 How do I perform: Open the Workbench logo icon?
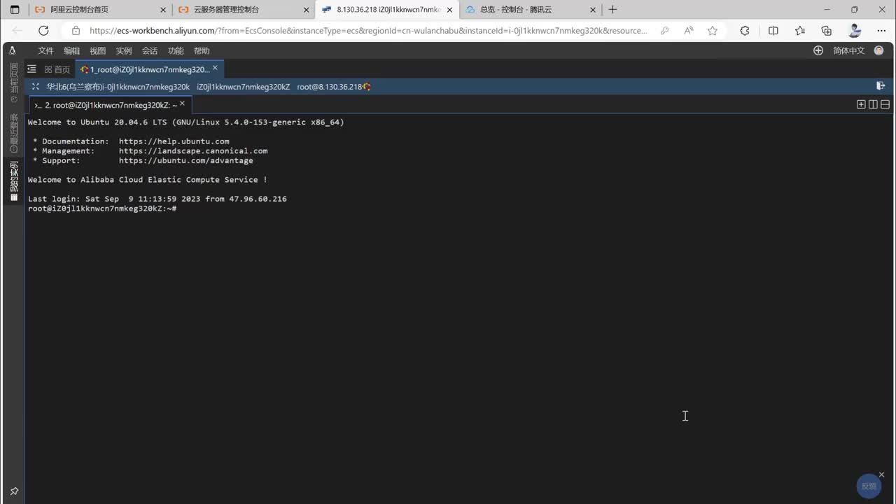(x=13, y=50)
